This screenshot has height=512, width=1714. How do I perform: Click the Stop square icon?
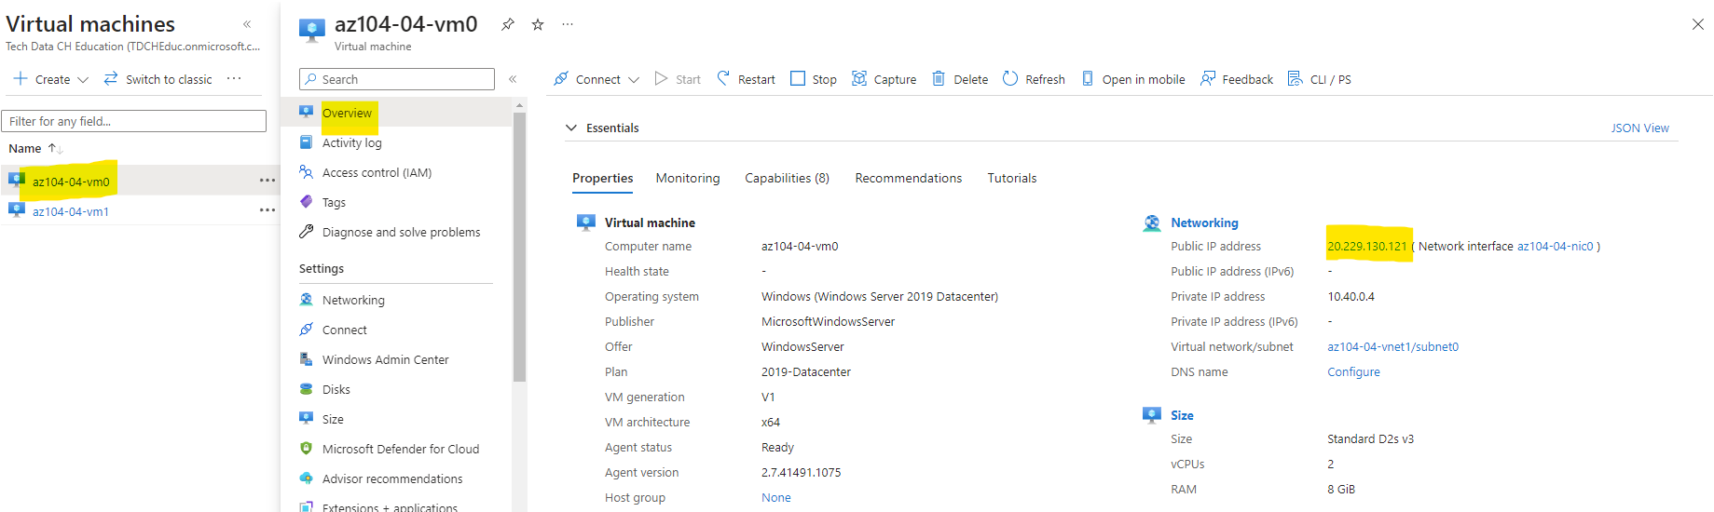click(798, 79)
